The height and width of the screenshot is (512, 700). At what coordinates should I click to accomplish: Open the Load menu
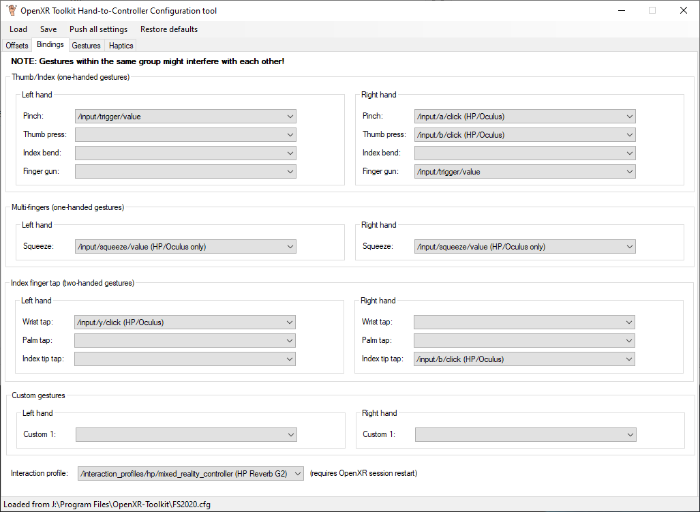click(18, 29)
